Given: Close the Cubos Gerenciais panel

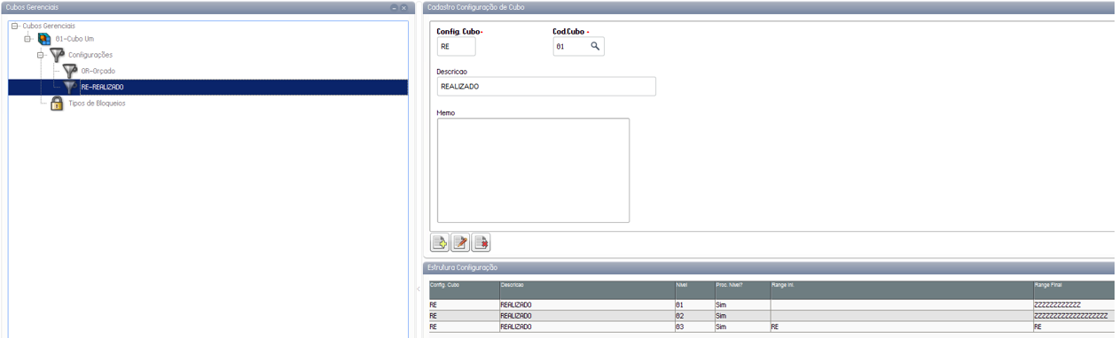Looking at the screenshot, I should [x=403, y=7].
